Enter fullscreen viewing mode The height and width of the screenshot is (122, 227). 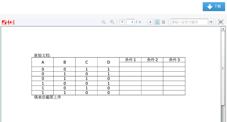[x=221, y=22]
